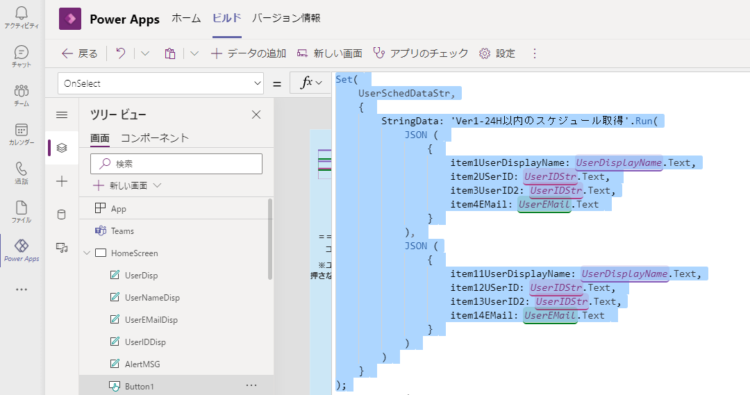Click the tree view vertical scrollbar
Image resolution: width=750 pixels, height=395 pixels.
pyautogui.click(x=270, y=239)
